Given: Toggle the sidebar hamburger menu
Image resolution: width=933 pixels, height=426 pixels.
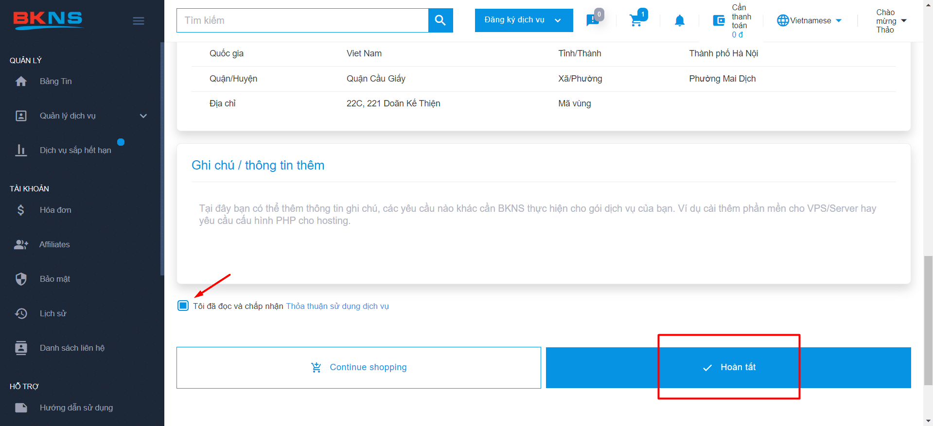Looking at the screenshot, I should point(139,21).
